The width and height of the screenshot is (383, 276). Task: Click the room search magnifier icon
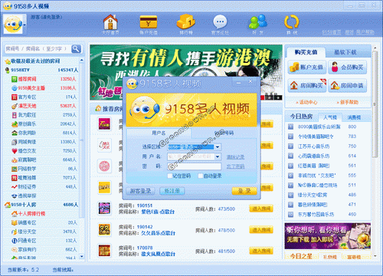point(76,48)
